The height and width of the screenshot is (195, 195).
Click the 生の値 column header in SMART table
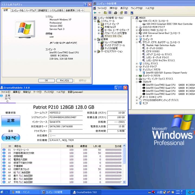coord(113,146)
